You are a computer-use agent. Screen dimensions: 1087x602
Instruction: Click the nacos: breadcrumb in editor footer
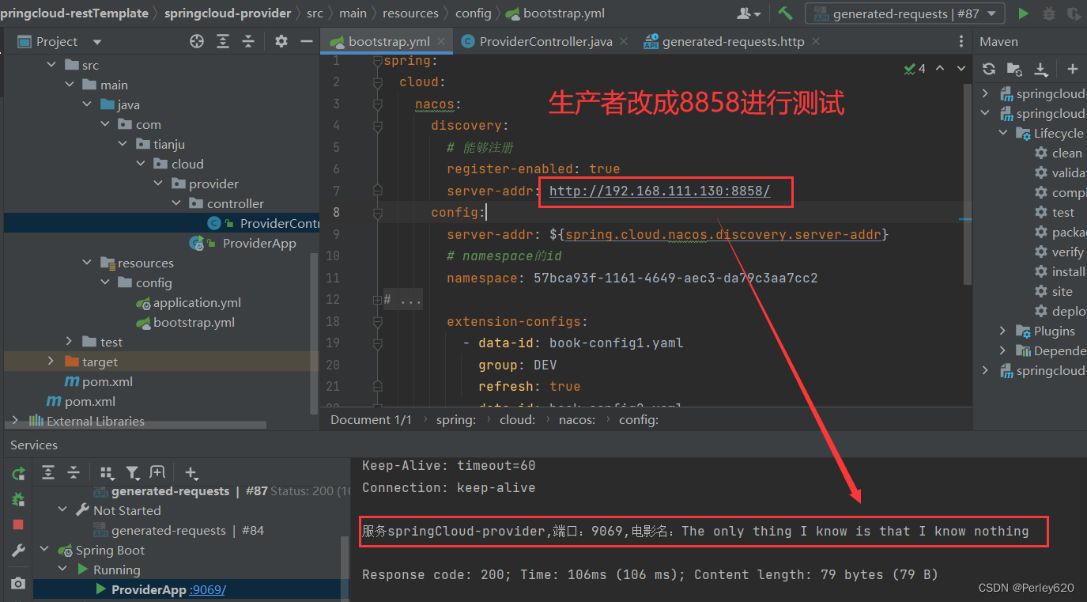pos(577,420)
